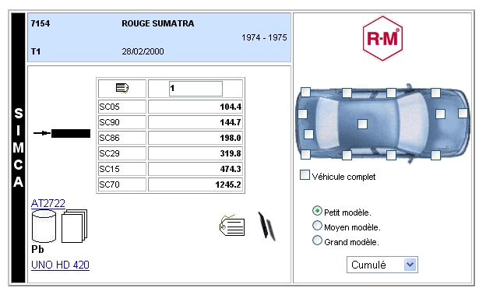The width and height of the screenshot is (486, 295).
Task: Open the AT2722 link
Action: tap(48, 203)
